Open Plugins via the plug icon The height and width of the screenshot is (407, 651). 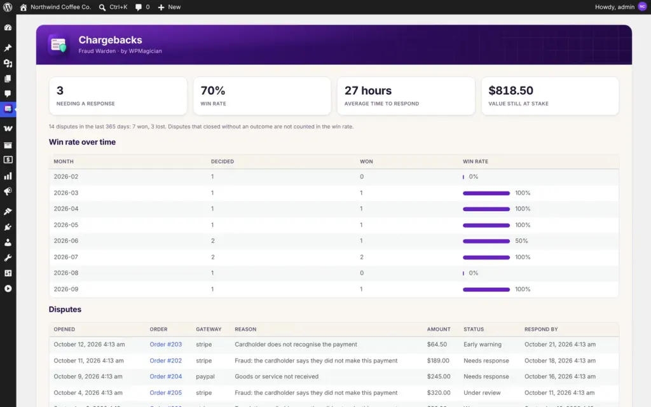click(x=8, y=227)
